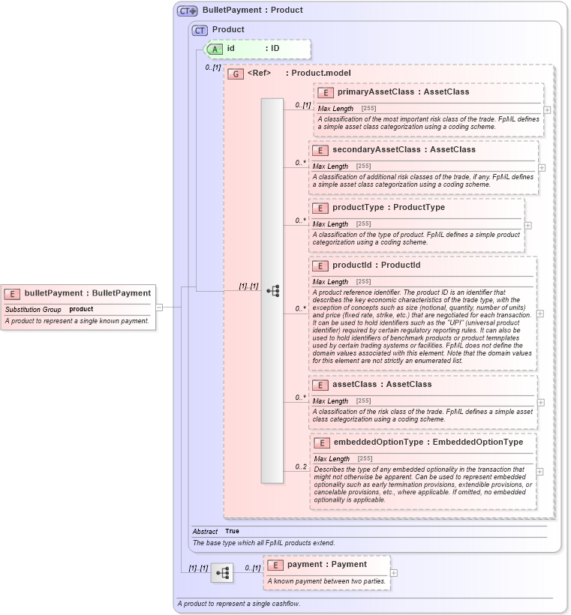Click the sequence compositor icon before payment
571x615 pixels.
click(223, 573)
